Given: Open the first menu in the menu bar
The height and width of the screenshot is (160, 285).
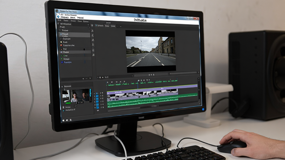Looking at the screenshot, I should click(59, 21).
